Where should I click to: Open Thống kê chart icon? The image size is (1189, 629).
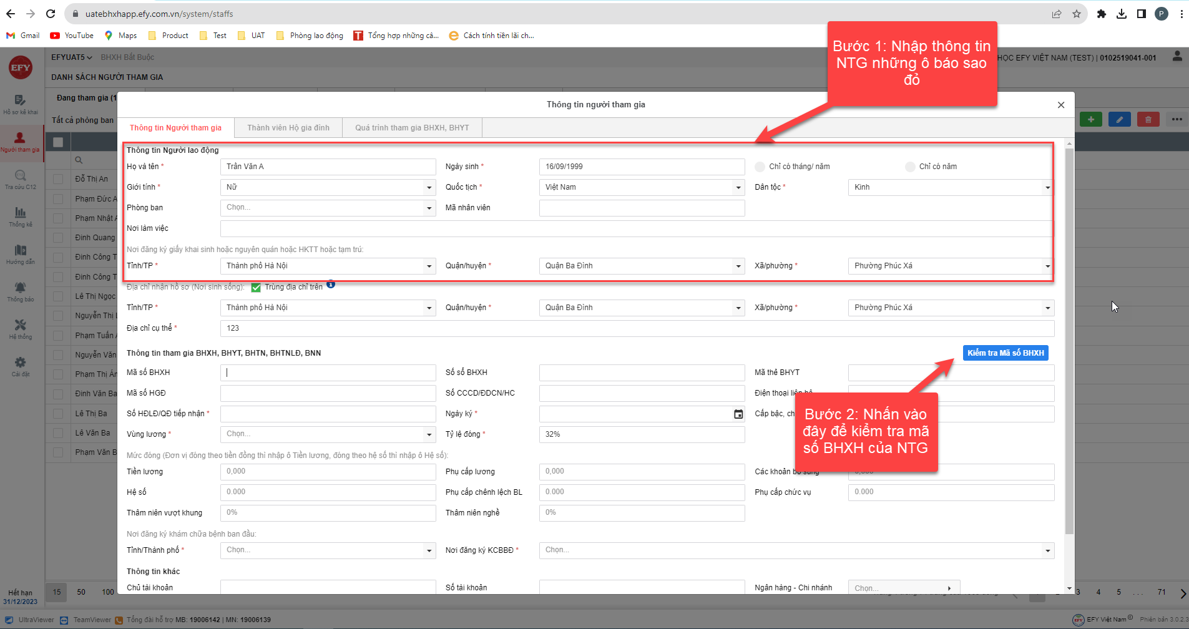coord(20,213)
